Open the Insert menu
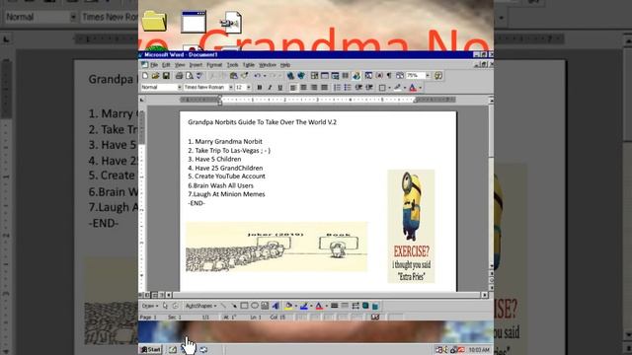The width and height of the screenshot is (632, 355). tap(196, 65)
